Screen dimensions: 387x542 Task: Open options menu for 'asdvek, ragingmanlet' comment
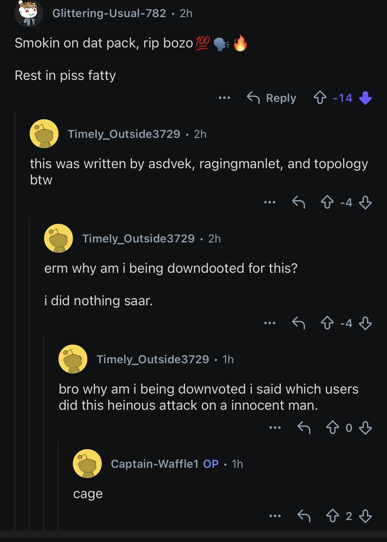(x=270, y=202)
